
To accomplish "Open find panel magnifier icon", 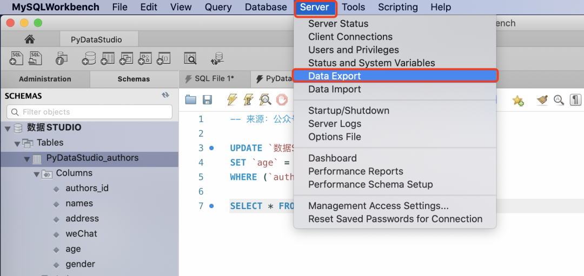I will (x=559, y=100).
